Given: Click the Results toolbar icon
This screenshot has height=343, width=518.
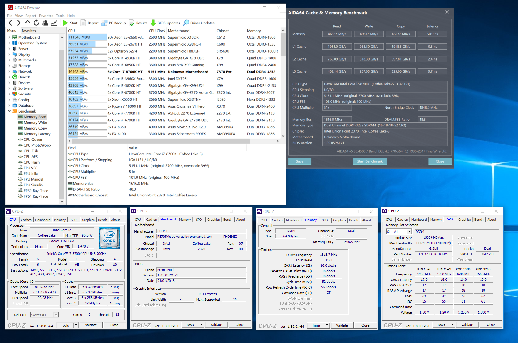Looking at the screenshot, I should 132,23.
